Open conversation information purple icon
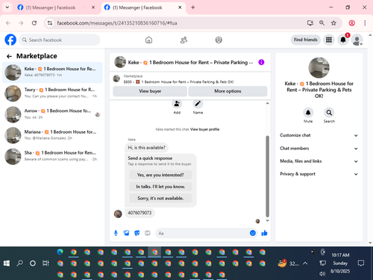This screenshot has height=280, width=373. (x=261, y=62)
